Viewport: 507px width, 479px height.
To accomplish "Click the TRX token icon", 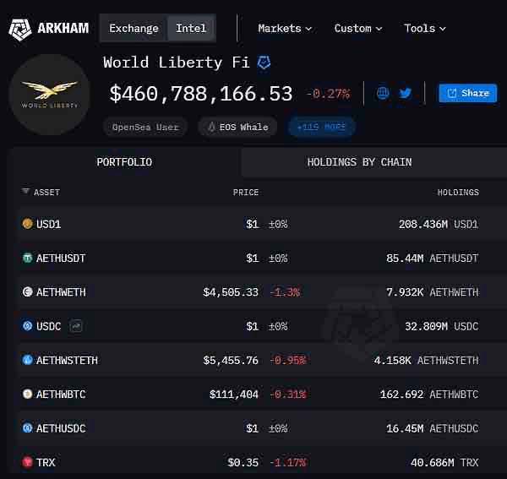I will 28,462.
